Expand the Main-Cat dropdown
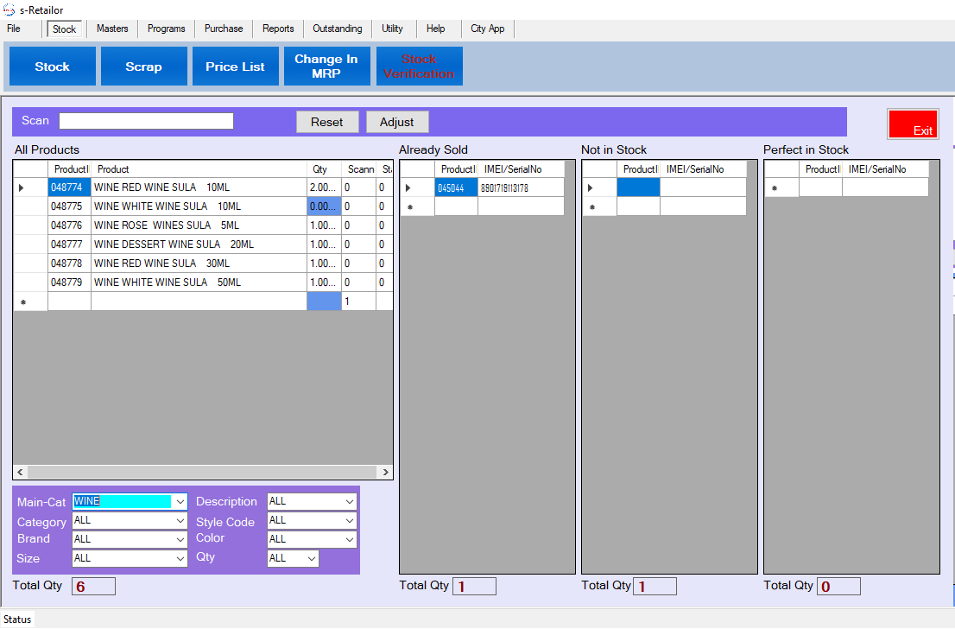Viewport: 955px width, 629px height. point(180,502)
